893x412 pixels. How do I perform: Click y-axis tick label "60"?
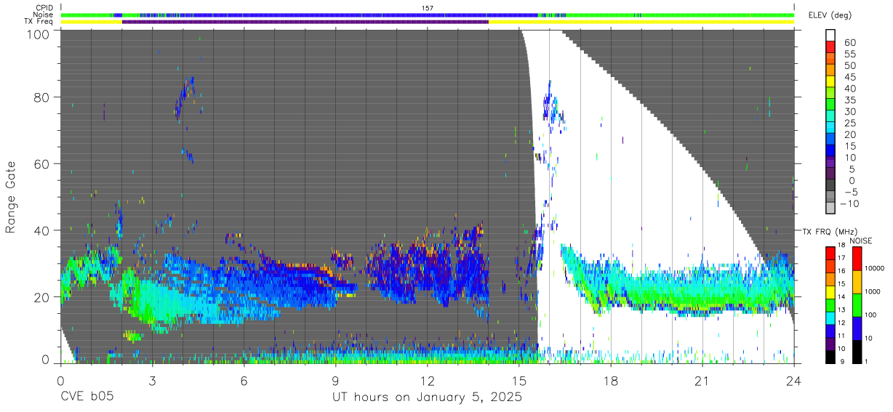(42, 164)
